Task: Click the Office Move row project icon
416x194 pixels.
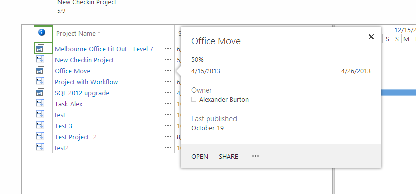Action: click(40, 70)
